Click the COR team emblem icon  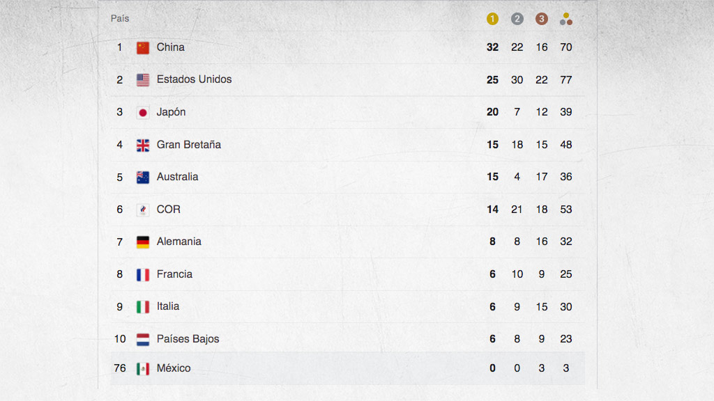point(143,210)
